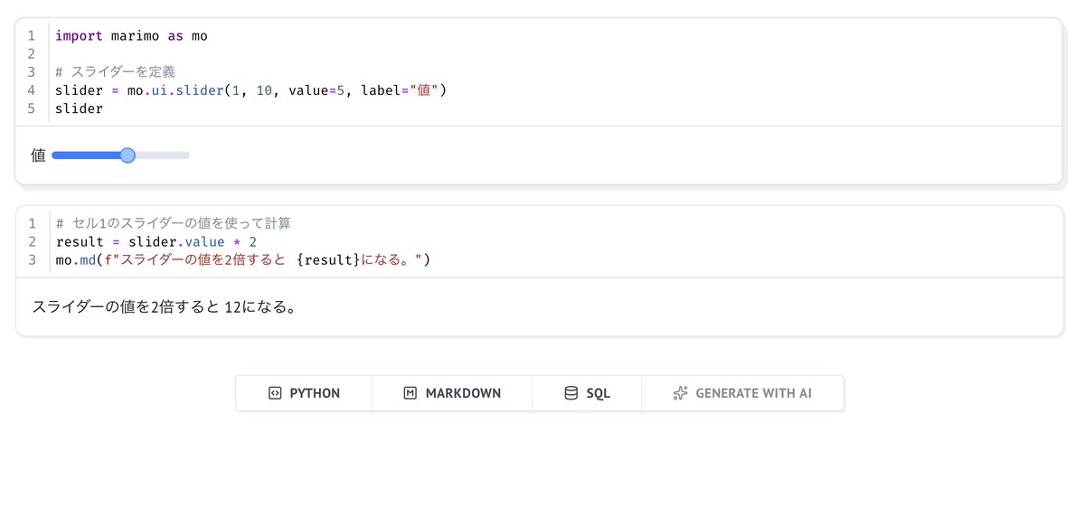Click line number 2 in first cell

(31, 53)
